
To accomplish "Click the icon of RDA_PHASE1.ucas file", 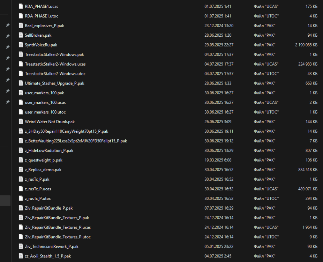I will tap(21, 7).
